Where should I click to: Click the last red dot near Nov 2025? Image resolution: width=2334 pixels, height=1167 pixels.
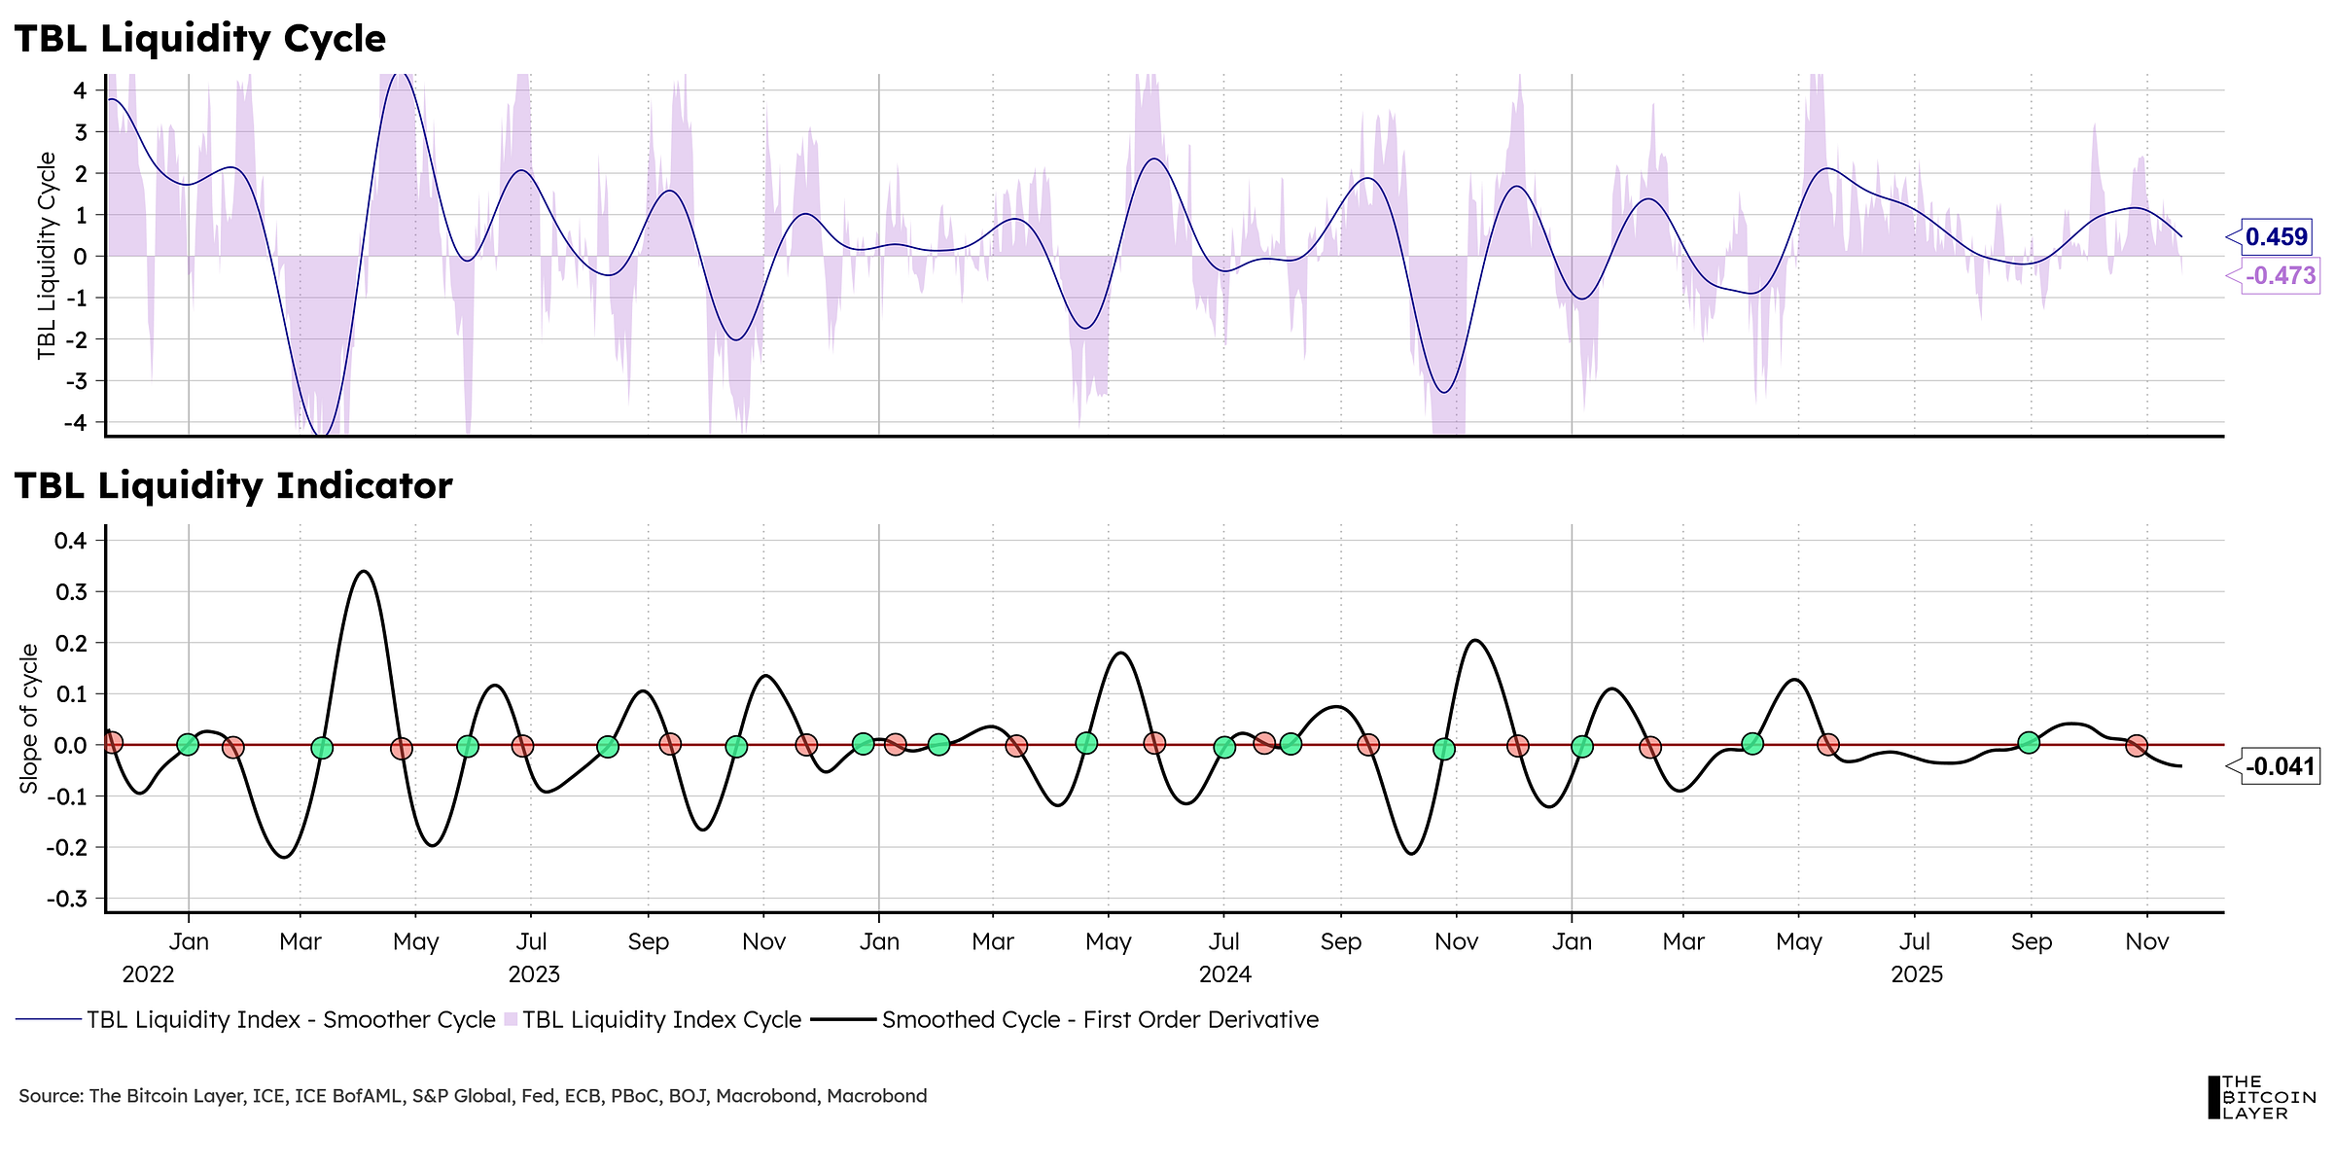tap(2137, 746)
